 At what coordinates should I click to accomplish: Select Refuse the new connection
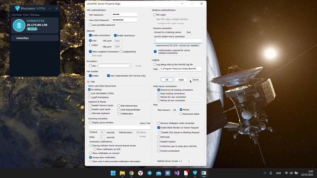(158, 97)
